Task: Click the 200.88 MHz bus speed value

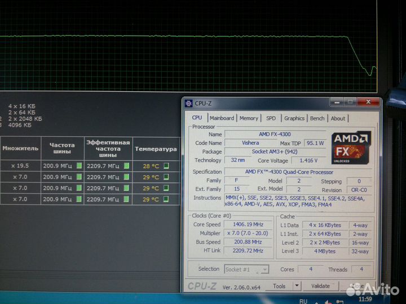Action: click(x=248, y=242)
